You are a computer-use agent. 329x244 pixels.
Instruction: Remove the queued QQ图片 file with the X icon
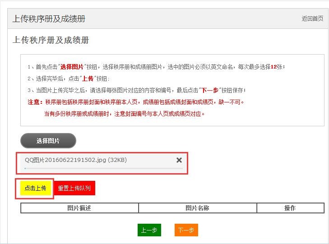coord(179,160)
